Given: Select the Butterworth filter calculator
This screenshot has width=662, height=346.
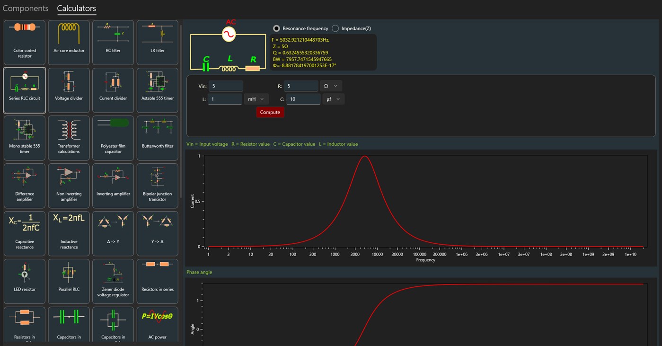Looking at the screenshot, I should 158,138.
